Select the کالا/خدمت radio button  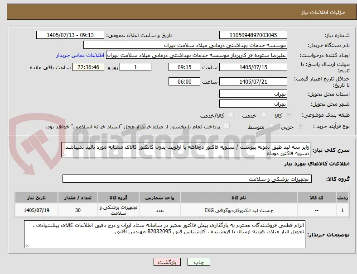231,115
